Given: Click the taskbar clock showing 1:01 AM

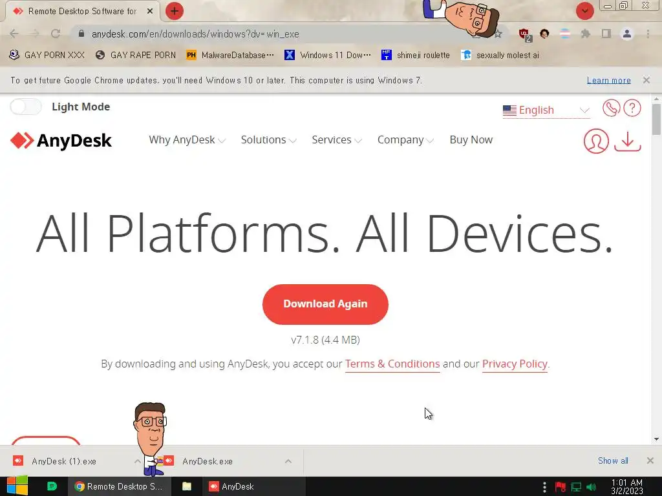Looking at the screenshot, I should pyautogui.click(x=627, y=487).
